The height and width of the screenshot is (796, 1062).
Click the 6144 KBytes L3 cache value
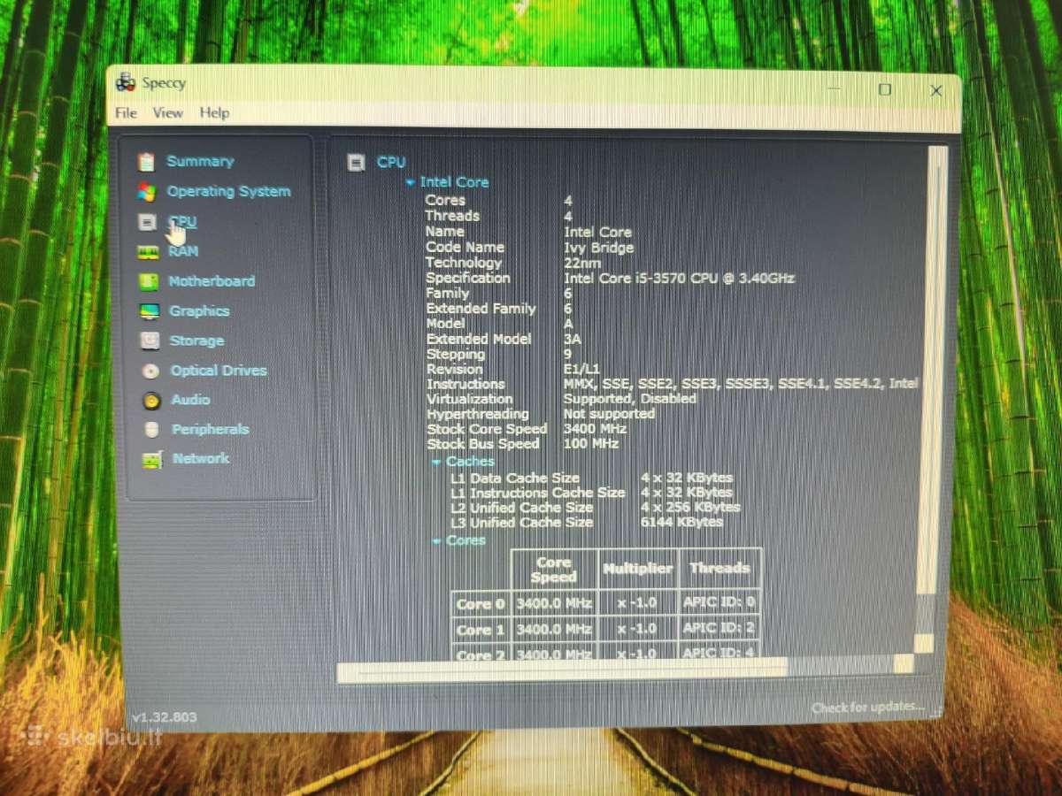(x=681, y=522)
